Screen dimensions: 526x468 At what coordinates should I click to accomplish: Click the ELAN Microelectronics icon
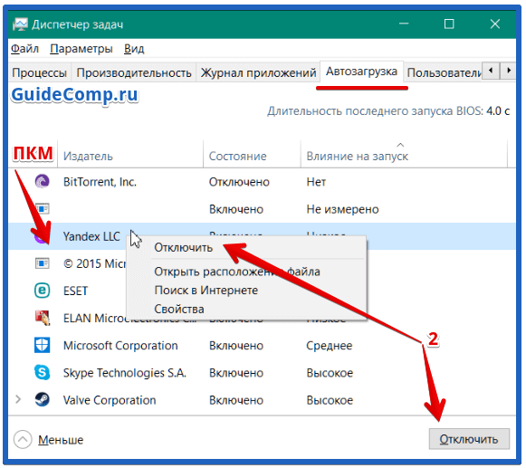(43, 318)
